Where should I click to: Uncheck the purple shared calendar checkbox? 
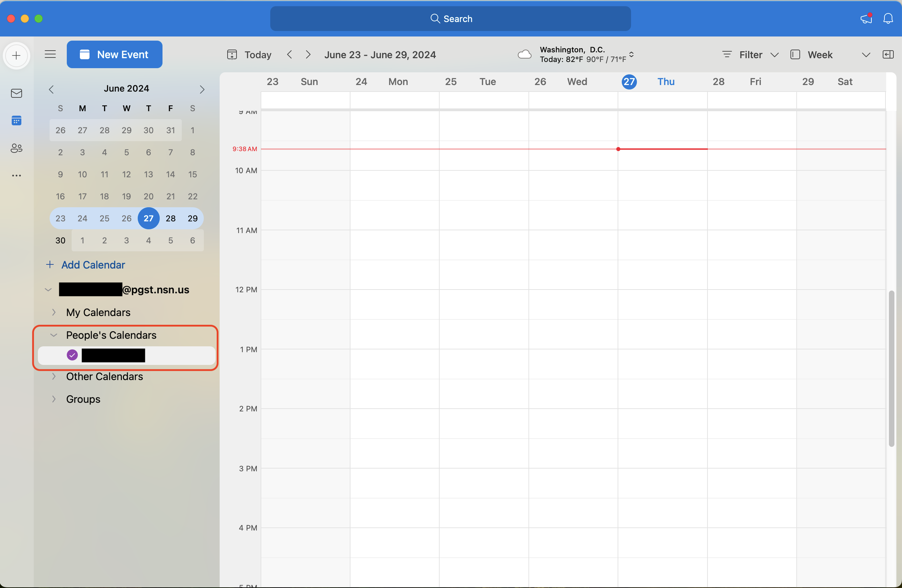pyautogui.click(x=72, y=355)
